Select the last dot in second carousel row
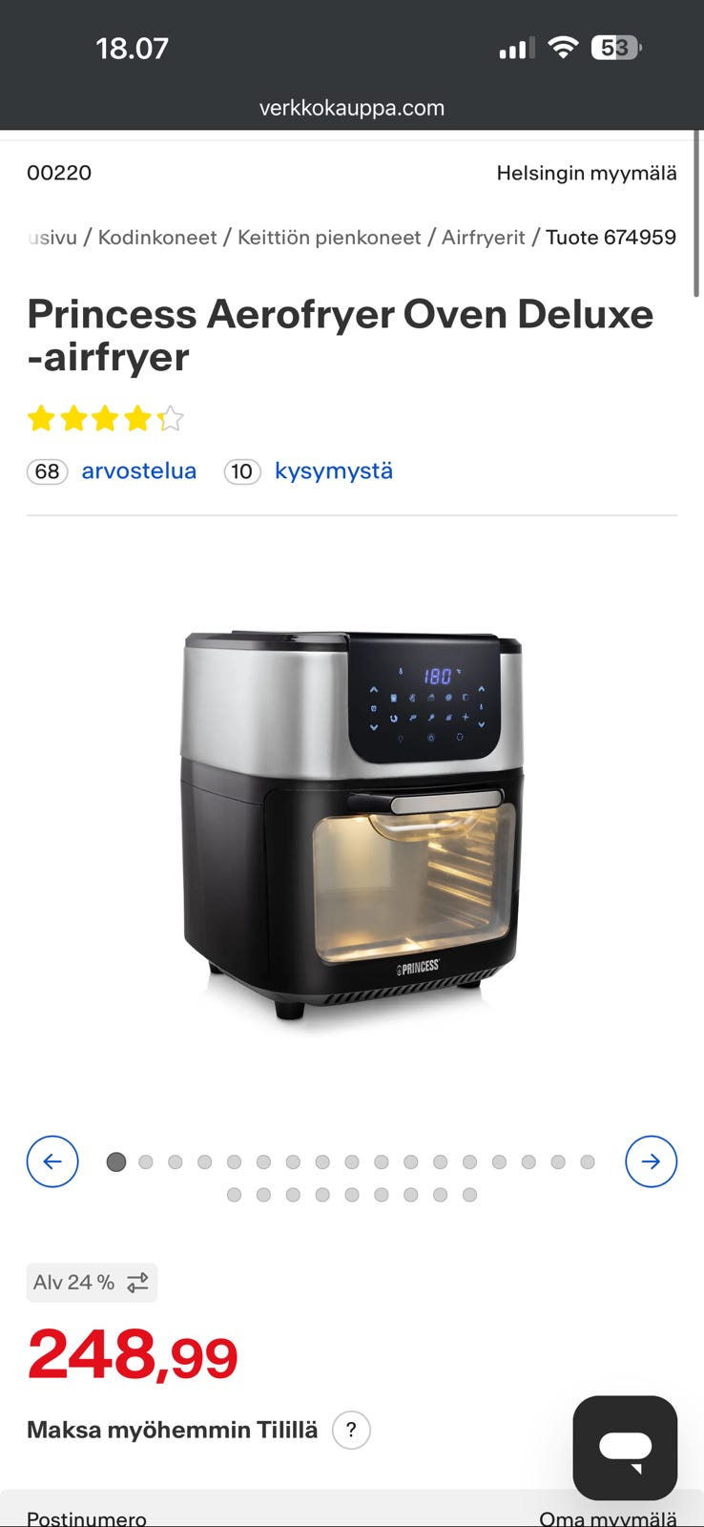704x1527 pixels. coord(469,1195)
